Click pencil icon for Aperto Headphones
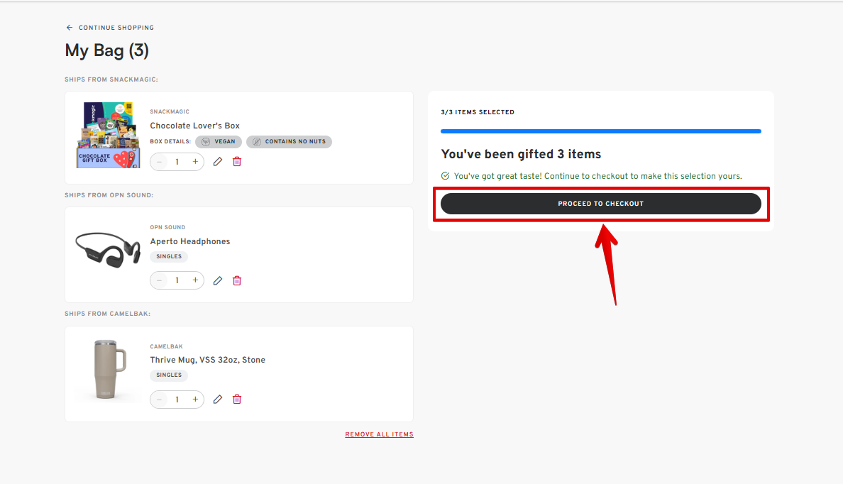Viewport: 843px width, 484px height. [218, 280]
